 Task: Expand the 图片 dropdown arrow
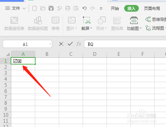pyautogui.click(x=76, y=28)
